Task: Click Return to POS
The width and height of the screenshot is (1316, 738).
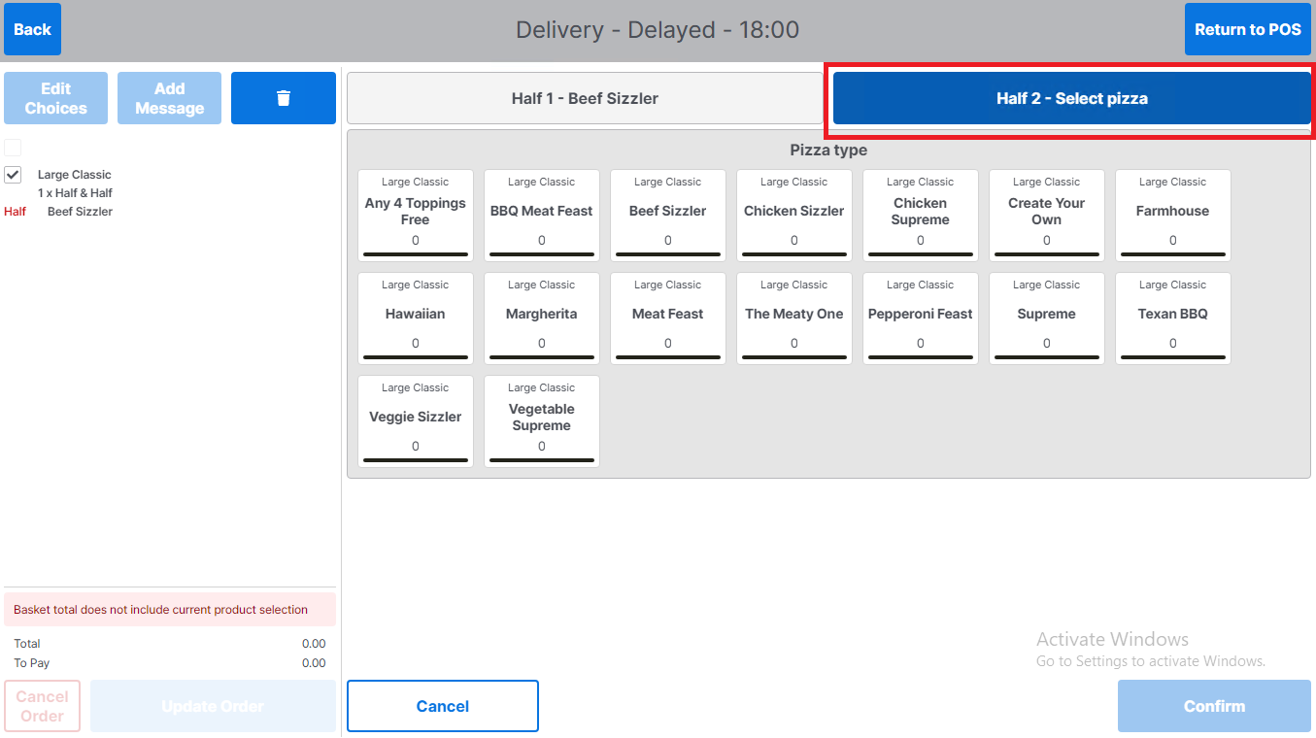Action: pos(1247,29)
